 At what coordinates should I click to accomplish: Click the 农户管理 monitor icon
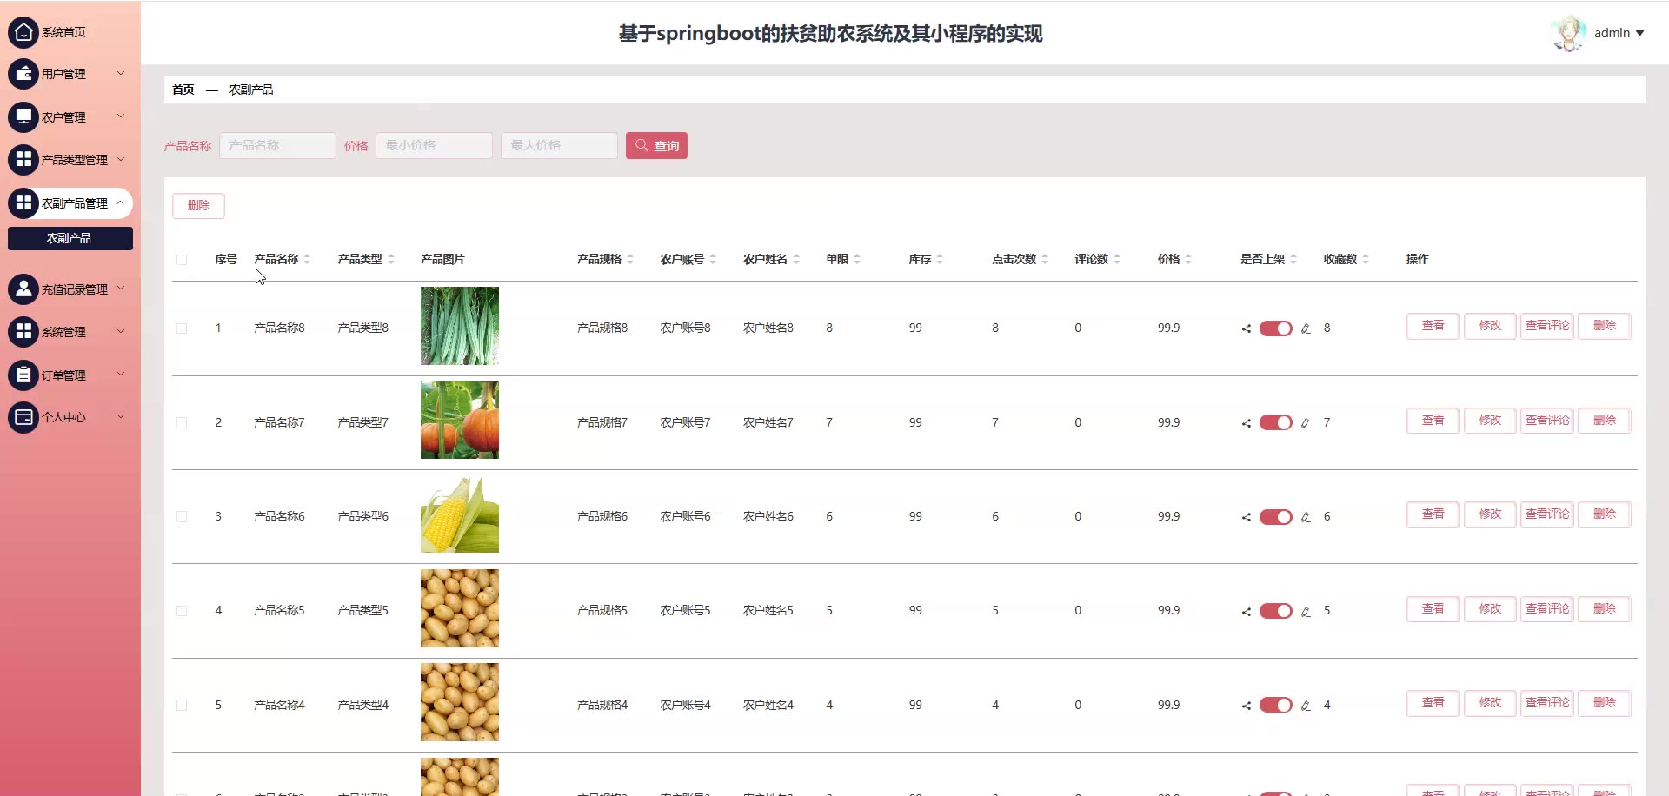click(23, 116)
